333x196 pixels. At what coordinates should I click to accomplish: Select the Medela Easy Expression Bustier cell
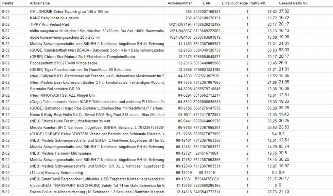(97, 82)
